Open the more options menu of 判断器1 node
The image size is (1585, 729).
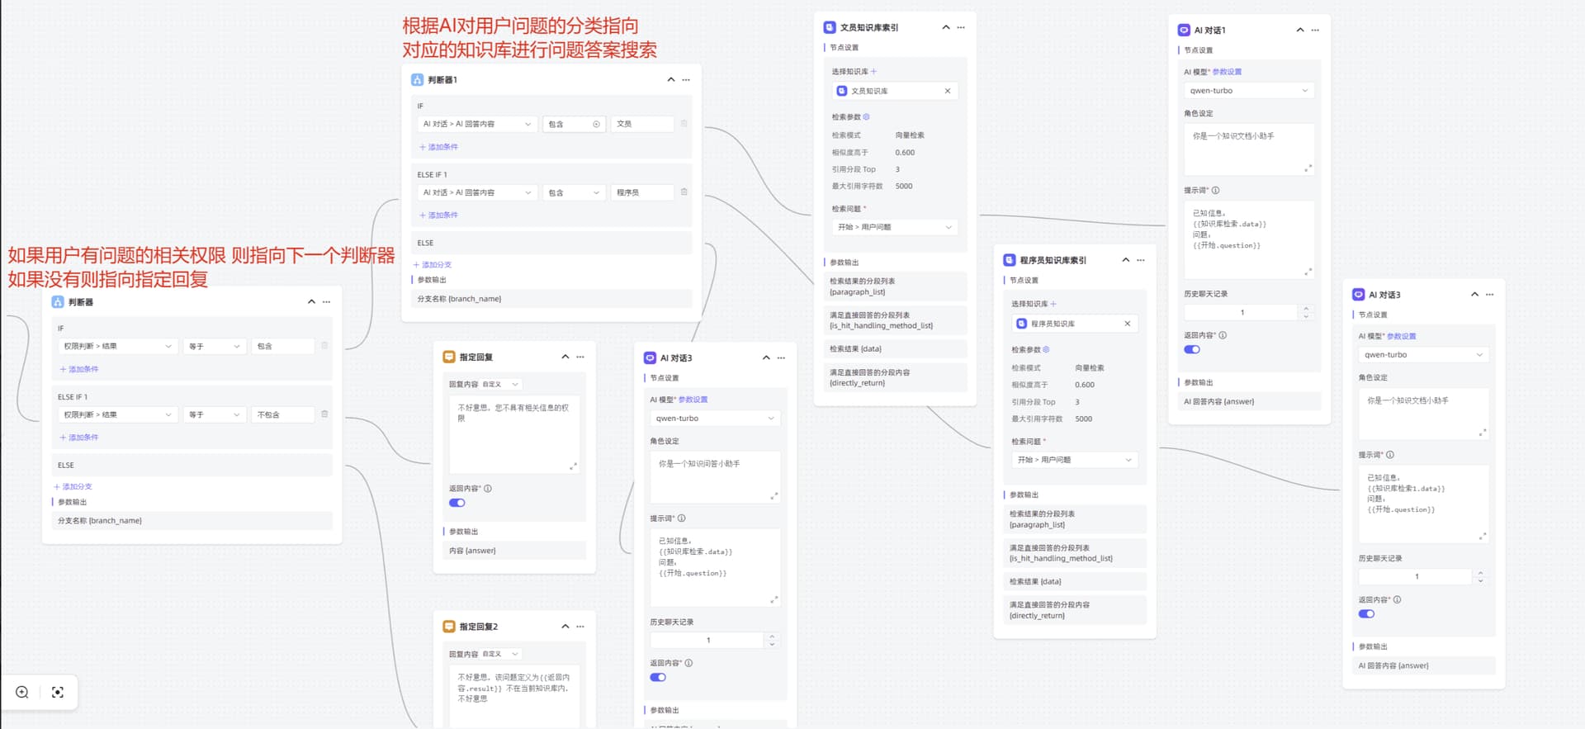686,80
